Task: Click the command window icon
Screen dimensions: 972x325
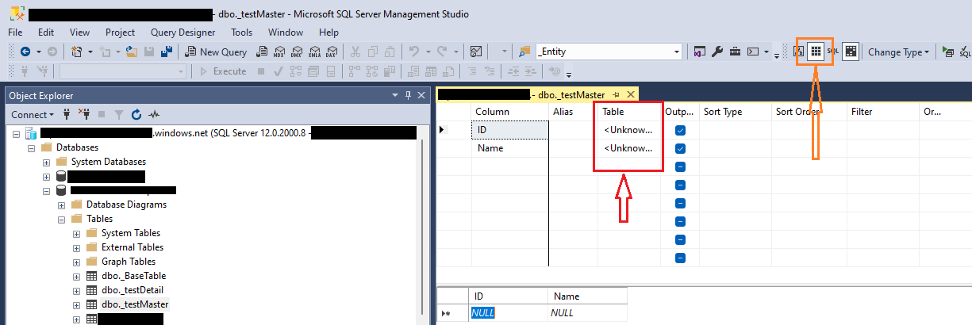Action: [753, 52]
